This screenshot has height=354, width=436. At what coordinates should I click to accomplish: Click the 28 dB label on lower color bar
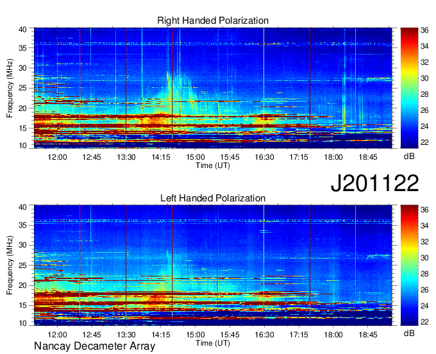[x=424, y=274]
